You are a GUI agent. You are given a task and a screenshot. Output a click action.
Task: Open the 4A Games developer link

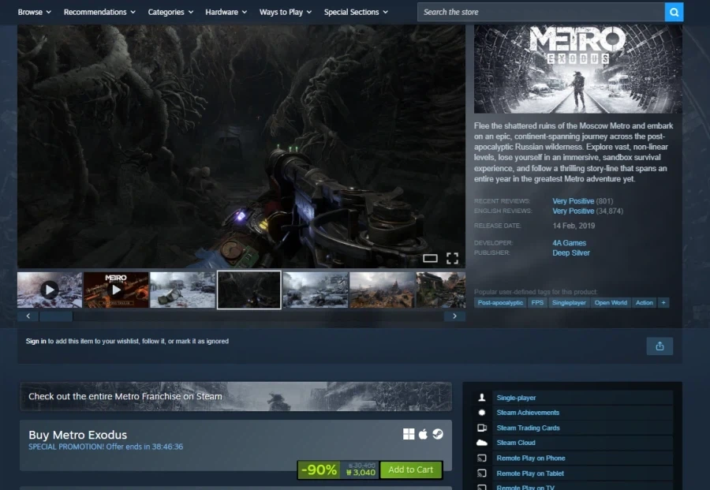(569, 243)
